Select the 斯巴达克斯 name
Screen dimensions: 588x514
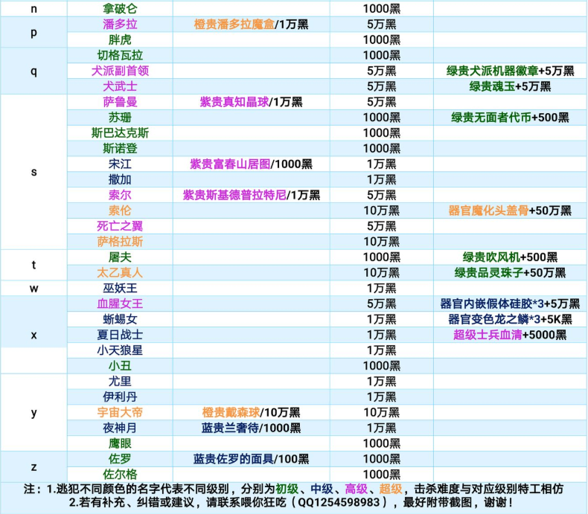tap(120, 133)
